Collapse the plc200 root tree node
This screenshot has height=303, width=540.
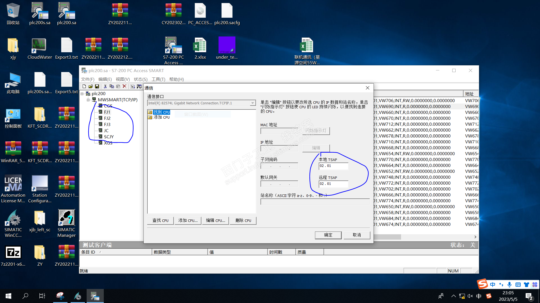pos(82,94)
